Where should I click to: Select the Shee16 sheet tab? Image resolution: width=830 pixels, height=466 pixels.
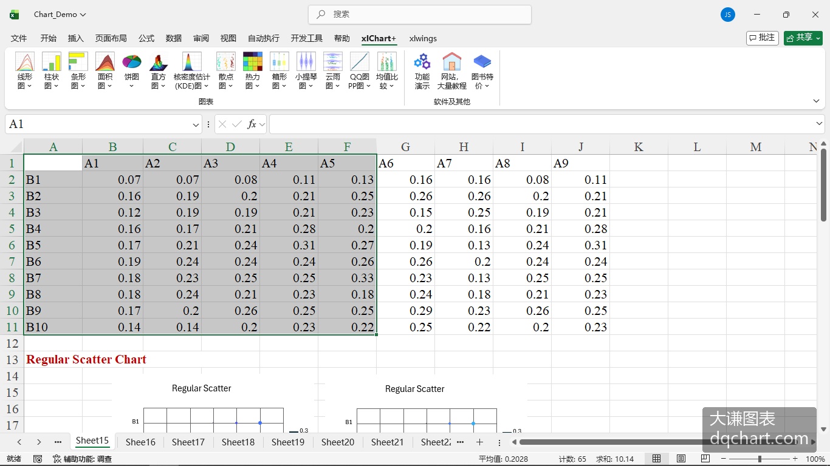click(140, 442)
